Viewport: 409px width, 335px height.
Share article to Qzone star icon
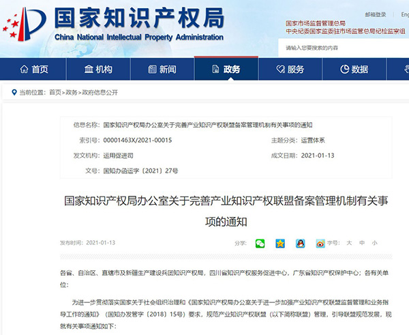(x=279, y=243)
